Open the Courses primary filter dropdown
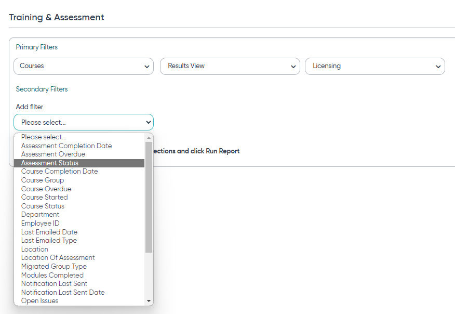This screenshot has height=314, width=455. [84, 66]
